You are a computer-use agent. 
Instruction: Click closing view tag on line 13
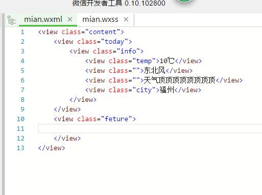tap(52, 148)
